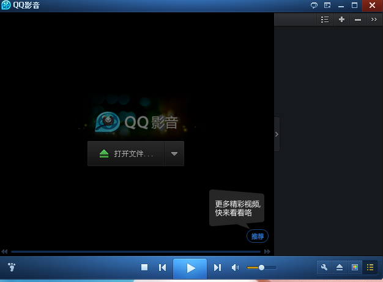
Task: Remove playlist item with minus icon
Action: coord(358,20)
